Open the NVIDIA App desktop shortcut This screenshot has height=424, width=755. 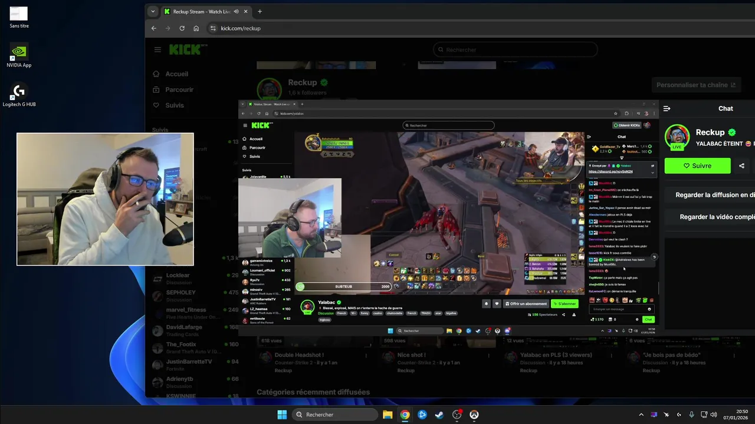click(x=19, y=55)
